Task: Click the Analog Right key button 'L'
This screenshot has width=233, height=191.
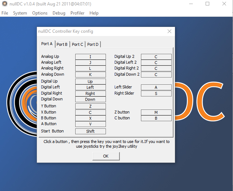Action: tap(90, 68)
